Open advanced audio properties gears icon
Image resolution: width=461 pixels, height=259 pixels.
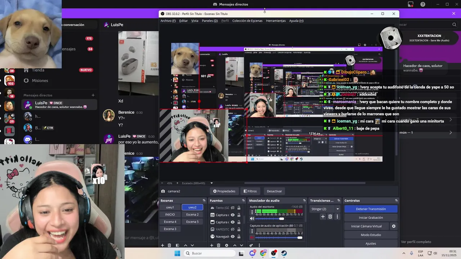point(251,245)
